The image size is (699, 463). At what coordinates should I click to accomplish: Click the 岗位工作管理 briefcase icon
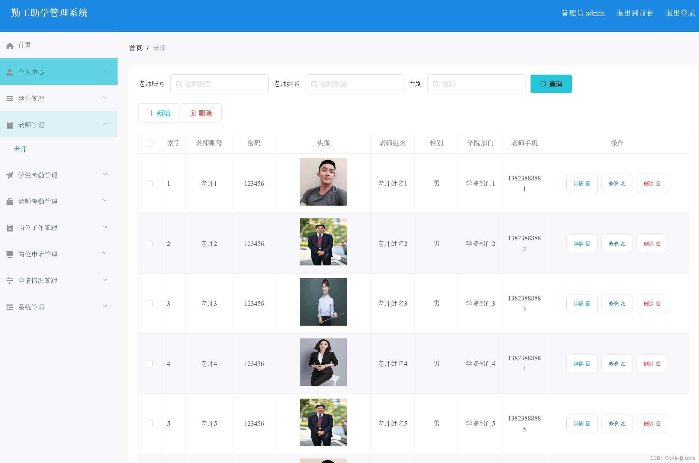click(10, 227)
